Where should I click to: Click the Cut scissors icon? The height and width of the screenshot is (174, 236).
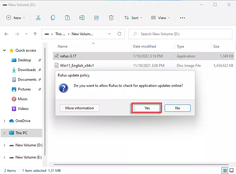tap(38, 18)
